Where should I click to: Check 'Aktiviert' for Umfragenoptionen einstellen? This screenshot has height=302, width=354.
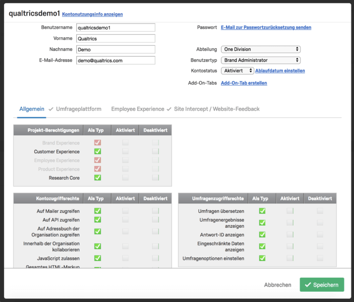pos(290,258)
